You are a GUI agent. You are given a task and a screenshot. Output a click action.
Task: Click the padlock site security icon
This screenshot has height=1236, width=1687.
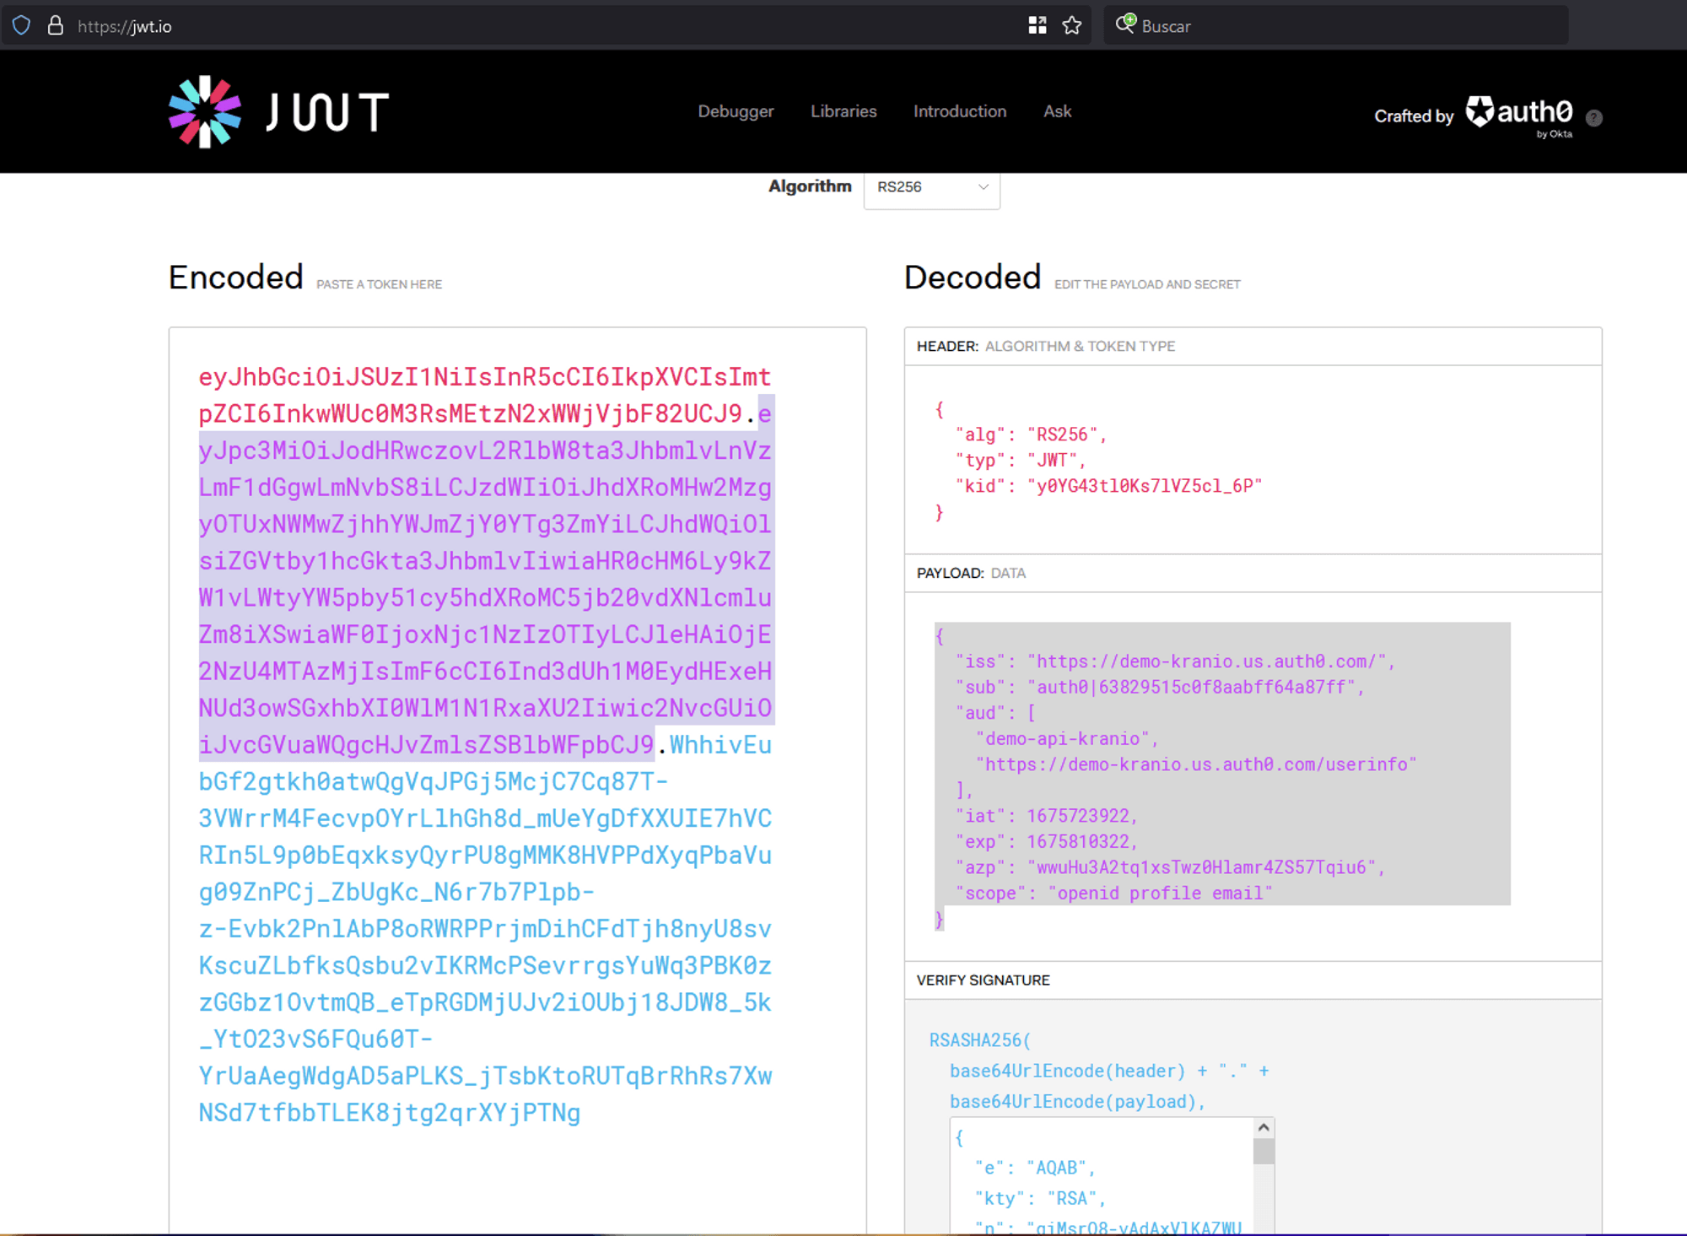tap(56, 26)
